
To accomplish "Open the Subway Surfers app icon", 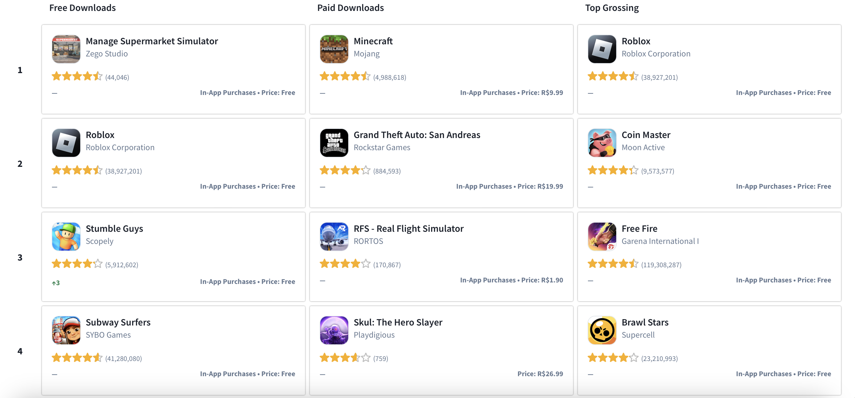I will [x=66, y=330].
